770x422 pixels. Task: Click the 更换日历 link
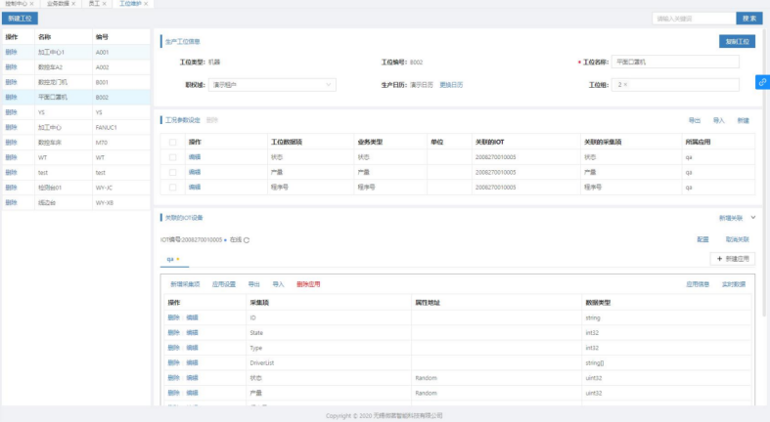coord(451,85)
